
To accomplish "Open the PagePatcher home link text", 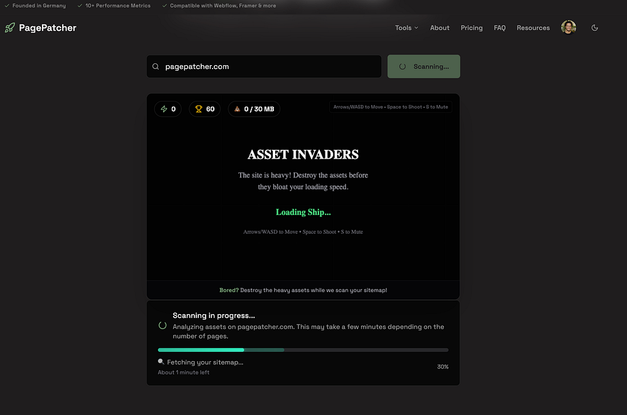I will point(48,28).
